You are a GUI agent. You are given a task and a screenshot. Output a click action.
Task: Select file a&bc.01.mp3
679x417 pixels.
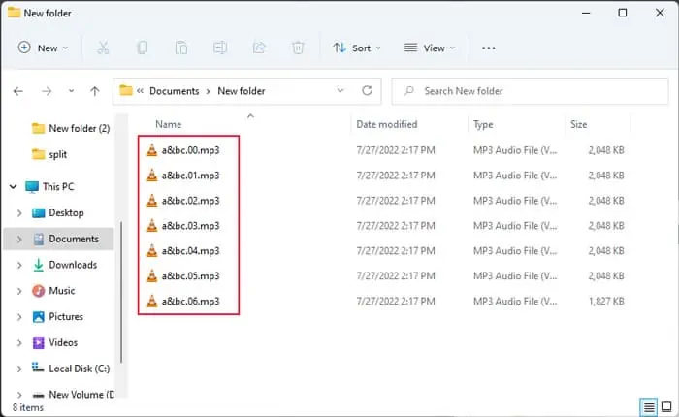(190, 176)
